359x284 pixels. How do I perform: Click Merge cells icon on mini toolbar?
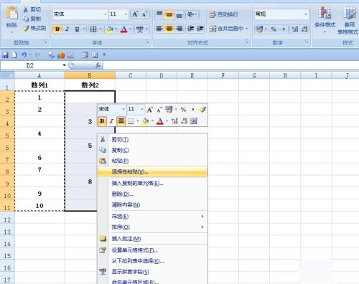193,121
